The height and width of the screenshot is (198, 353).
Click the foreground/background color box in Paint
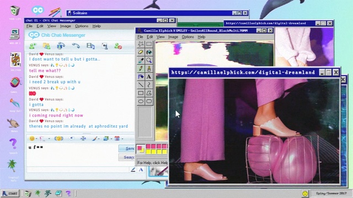click(141, 149)
